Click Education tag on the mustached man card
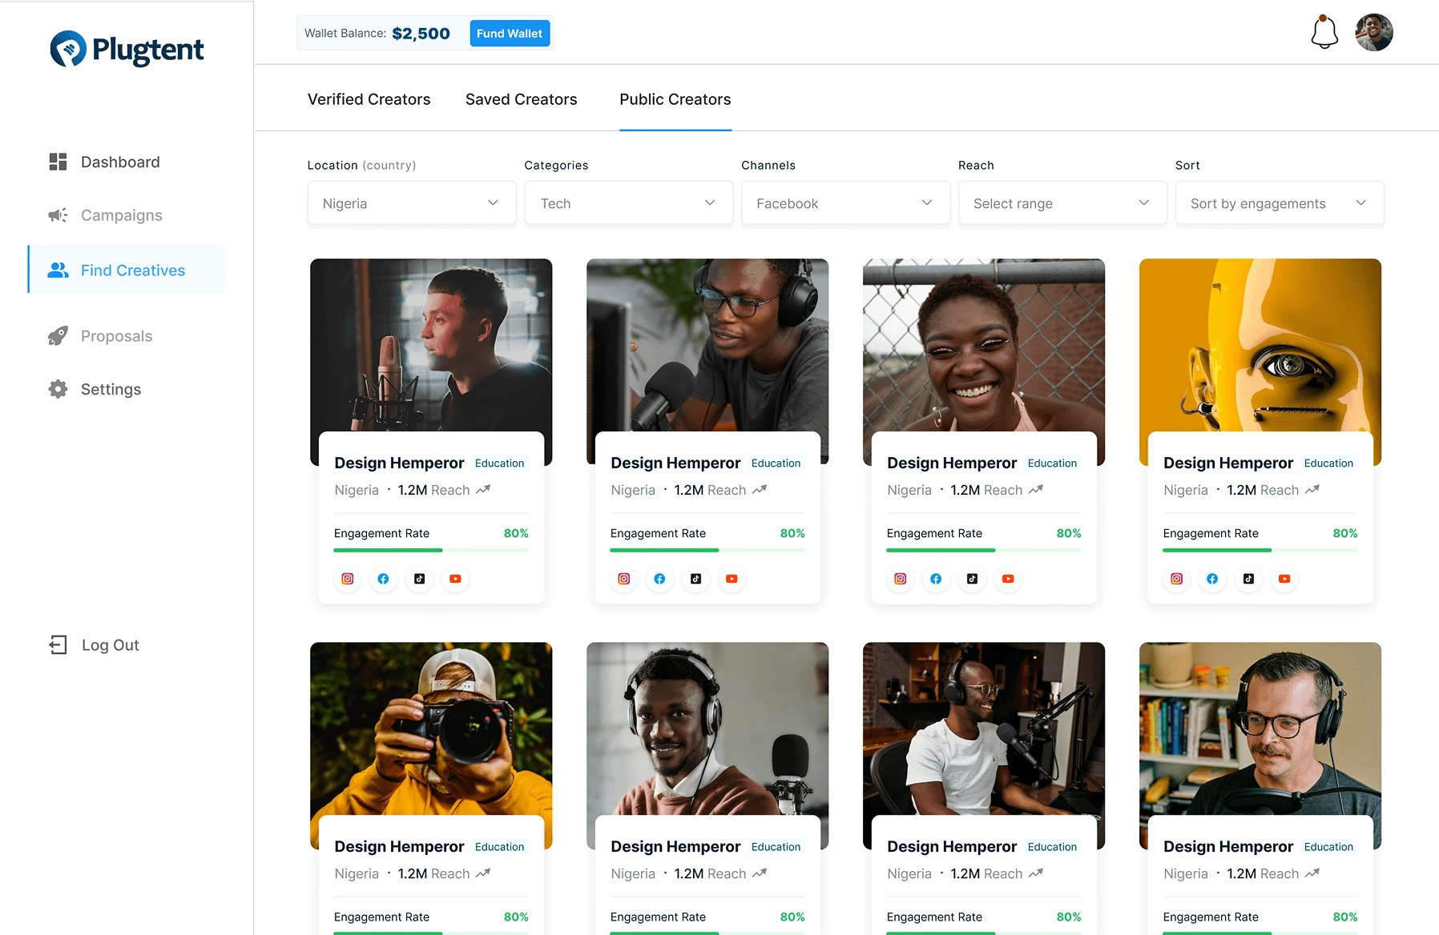The width and height of the screenshot is (1439, 935). pos(1328,846)
